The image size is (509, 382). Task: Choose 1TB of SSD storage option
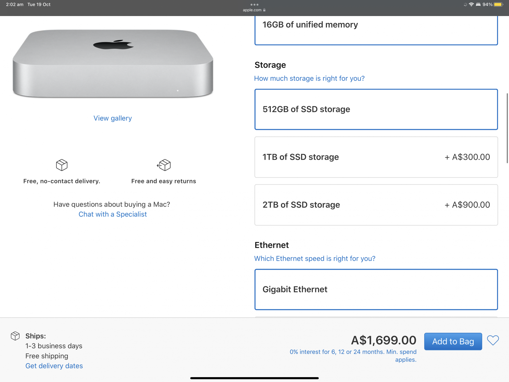376,157
